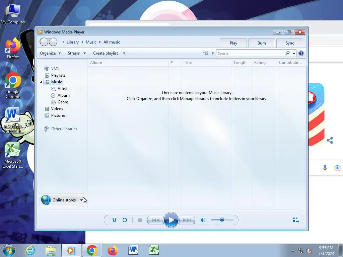Sort by the Album column header
Image resolution: width=343 pixels, height=257 pixels.
point(128,63)
